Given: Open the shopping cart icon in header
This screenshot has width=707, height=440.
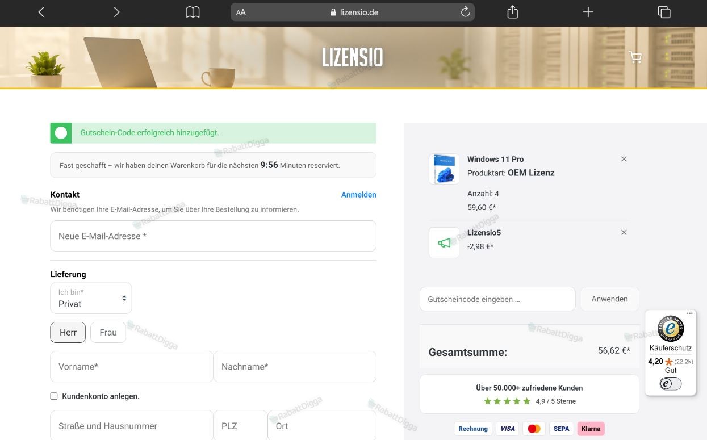Looking at the screenshot, I should tap(635, 57).
